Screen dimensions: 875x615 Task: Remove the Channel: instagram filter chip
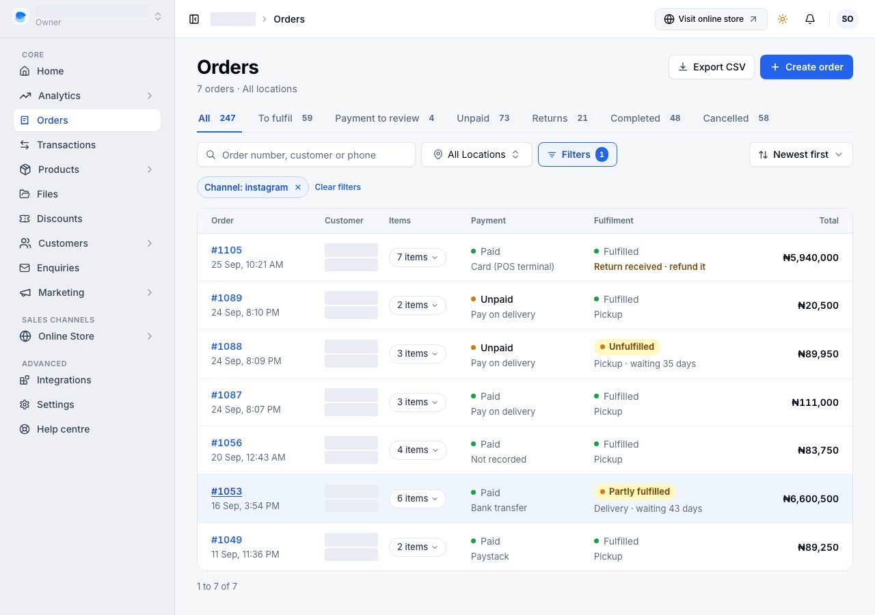(298, 187)
